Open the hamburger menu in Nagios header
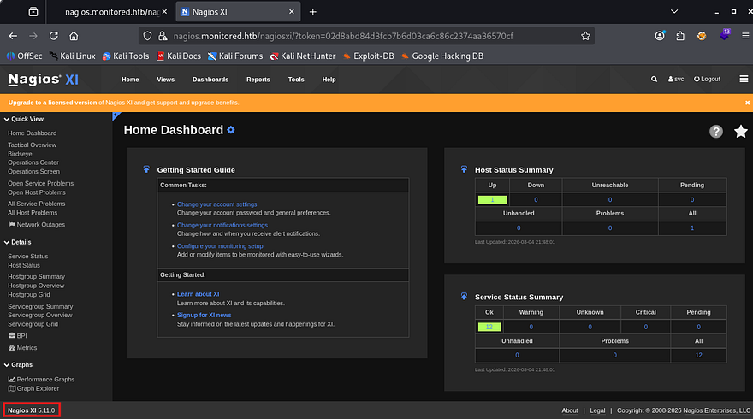 (743, 79)
